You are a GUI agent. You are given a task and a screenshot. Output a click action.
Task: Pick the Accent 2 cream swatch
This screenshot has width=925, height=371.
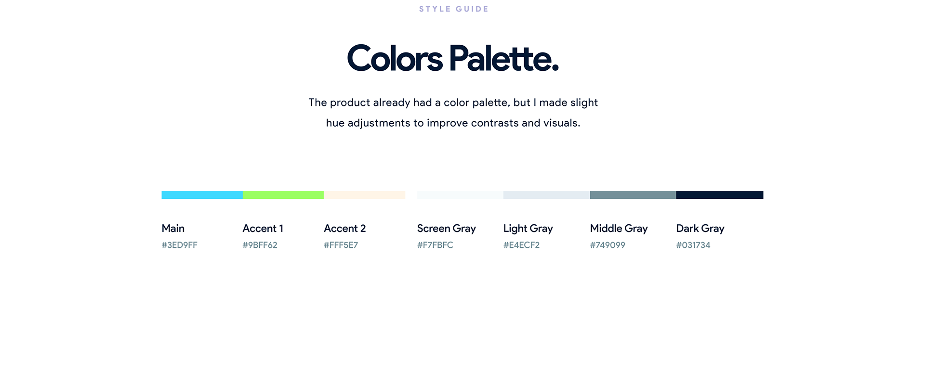tap(365, 195)
